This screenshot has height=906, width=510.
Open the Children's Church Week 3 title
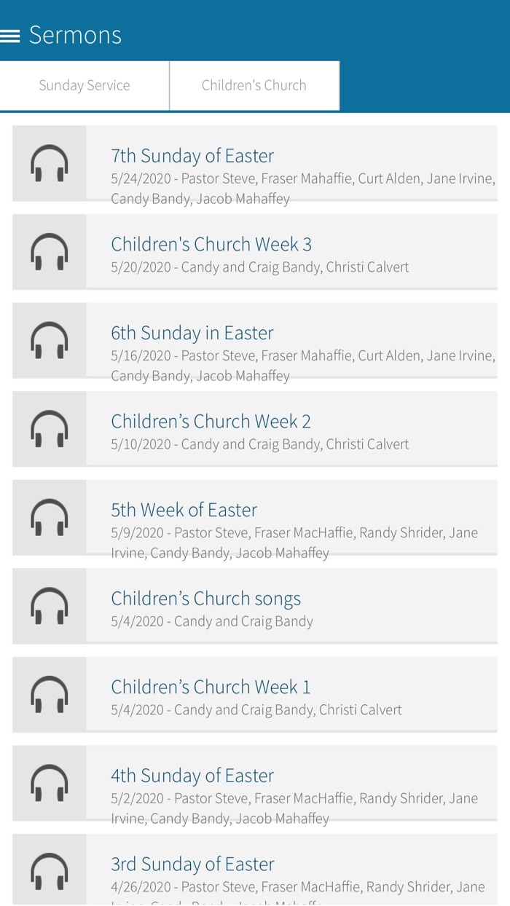pyautogui.click(x=211, y=244)
